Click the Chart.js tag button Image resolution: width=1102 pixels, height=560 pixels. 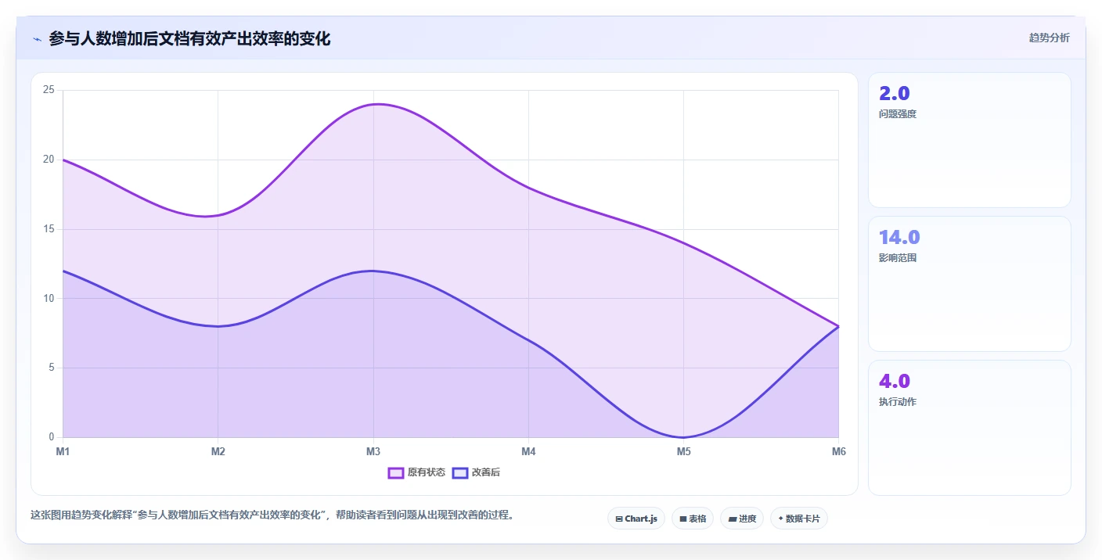[x=636, y=519]
